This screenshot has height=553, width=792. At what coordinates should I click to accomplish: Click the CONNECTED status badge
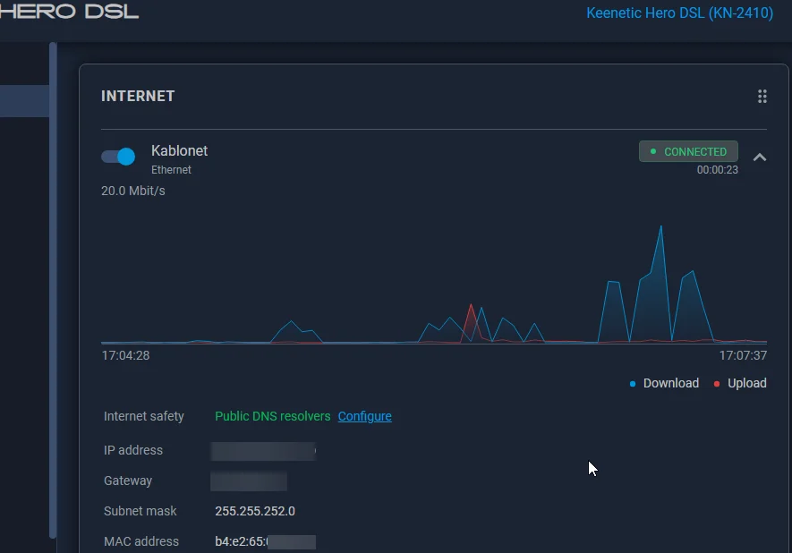coord(688,151)
